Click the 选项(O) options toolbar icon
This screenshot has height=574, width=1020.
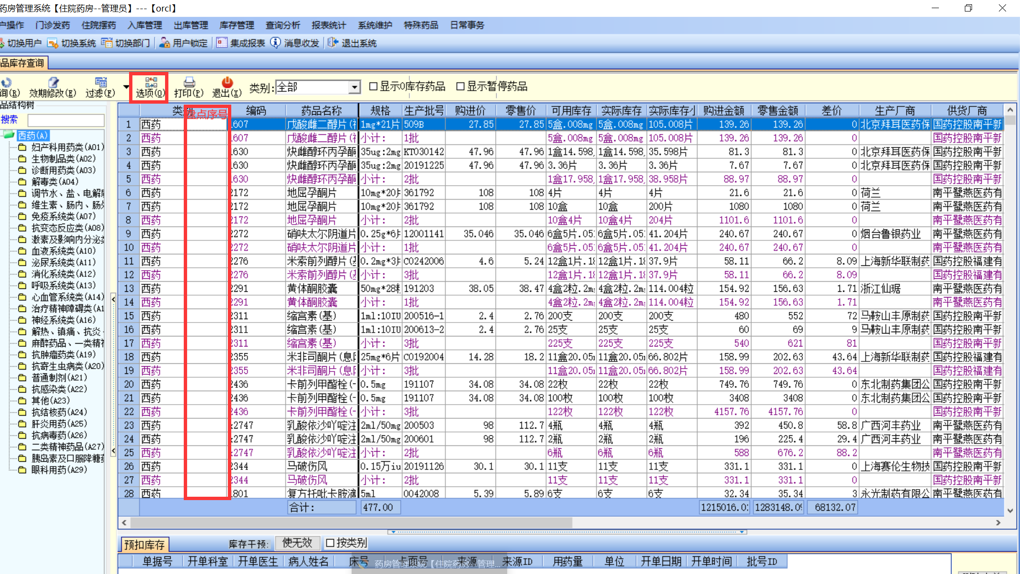click(x=151, y=82)
